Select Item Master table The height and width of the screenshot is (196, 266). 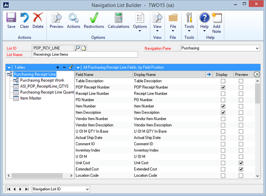click(31, 98)
